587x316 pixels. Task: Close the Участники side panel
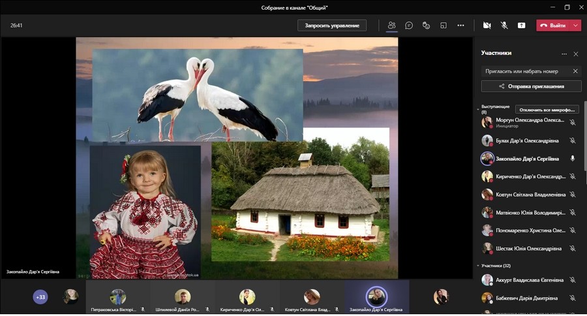click(x=575, y=54)
